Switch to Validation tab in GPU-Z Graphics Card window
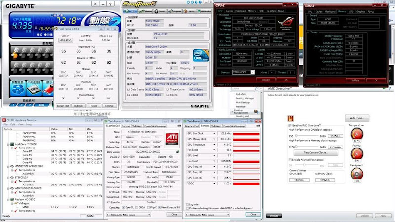This screenshot has width=395, height=222. click(x=137, y=126)
